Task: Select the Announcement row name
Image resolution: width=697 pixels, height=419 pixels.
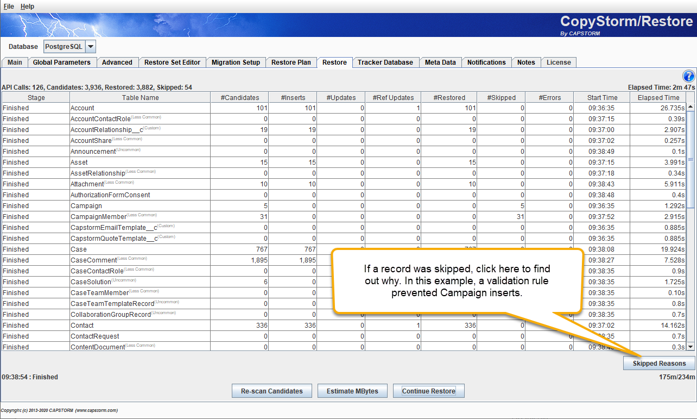Action: pos(93,152)
